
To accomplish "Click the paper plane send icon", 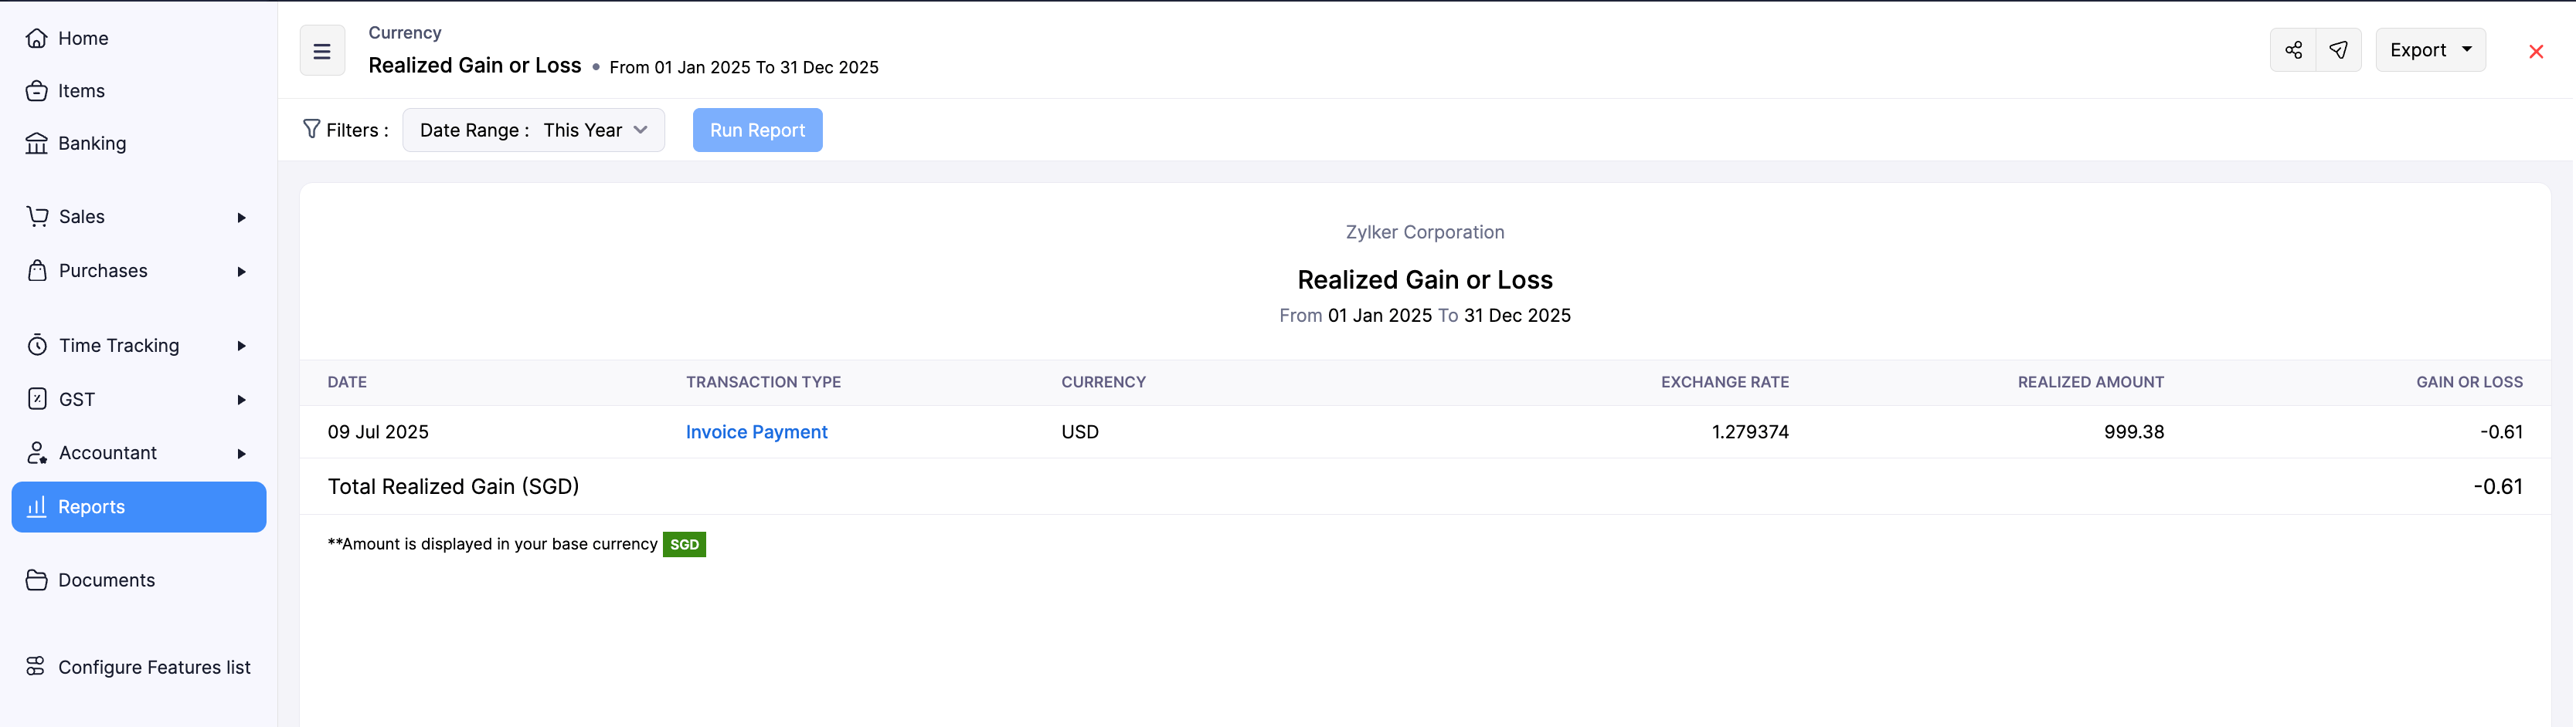I will click(2338, 50).
